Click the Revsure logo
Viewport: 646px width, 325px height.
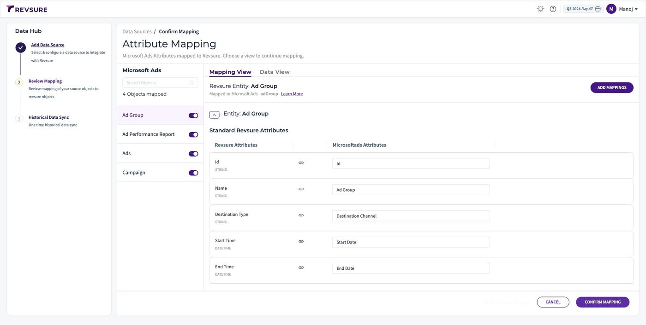[x=27, y=9]
